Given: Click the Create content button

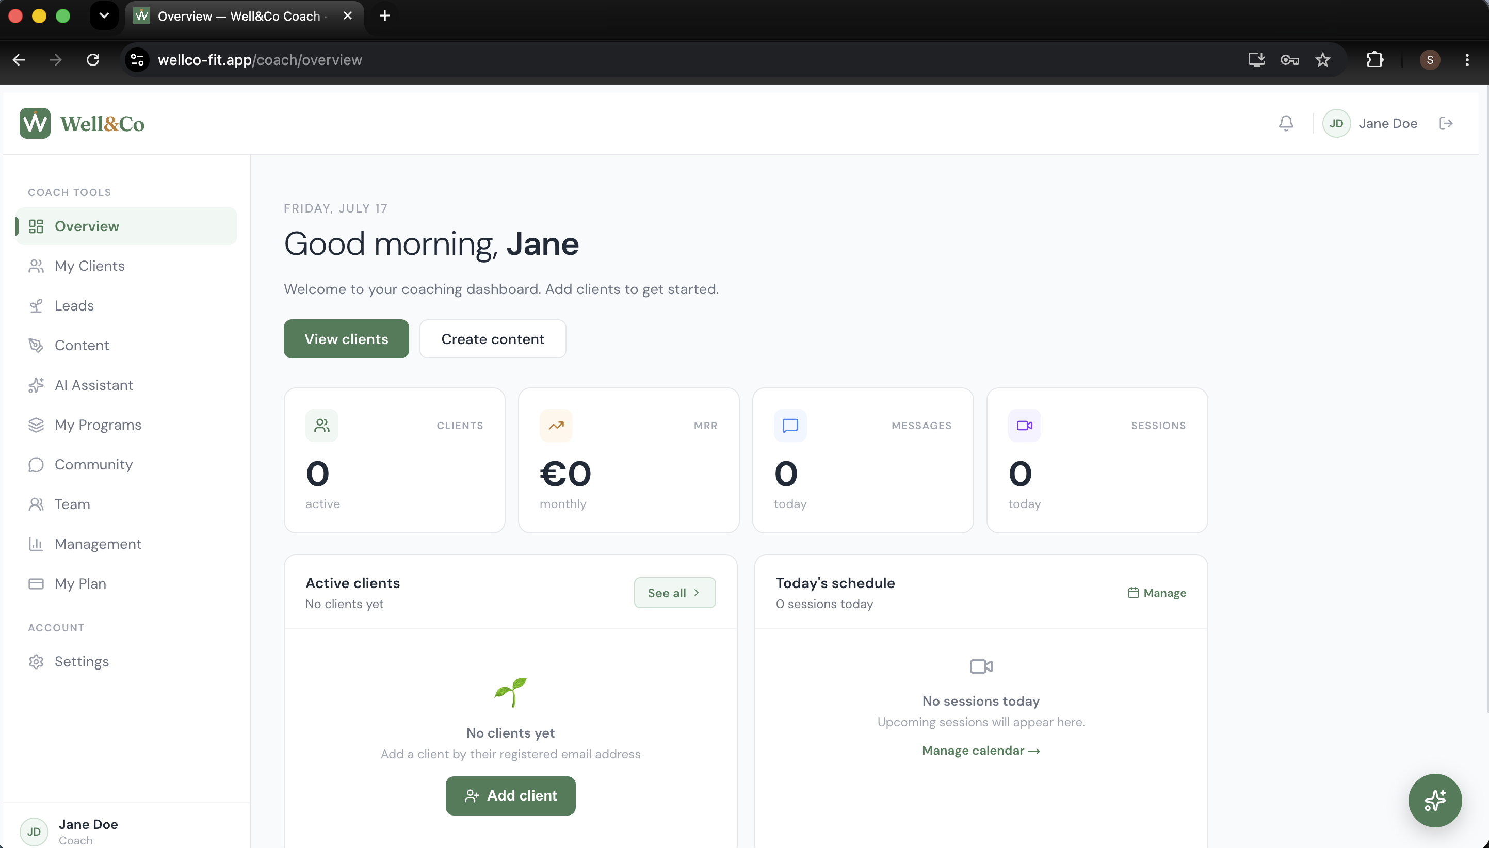Looking at the screenshot, I should (493, 339).
